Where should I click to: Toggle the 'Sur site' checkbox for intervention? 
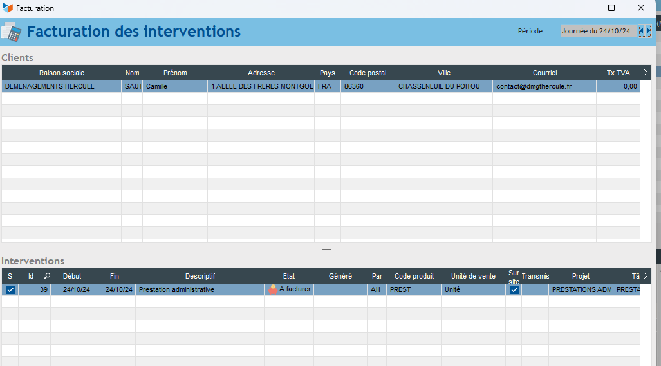click(x=514, y=290)
